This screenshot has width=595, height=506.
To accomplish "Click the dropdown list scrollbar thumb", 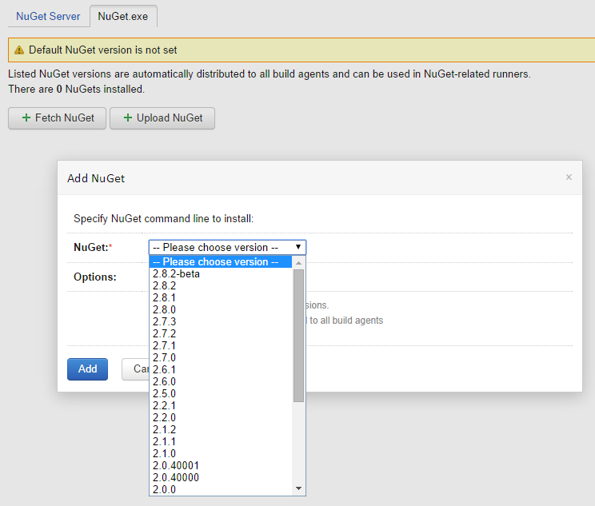I will click(298, 336).
